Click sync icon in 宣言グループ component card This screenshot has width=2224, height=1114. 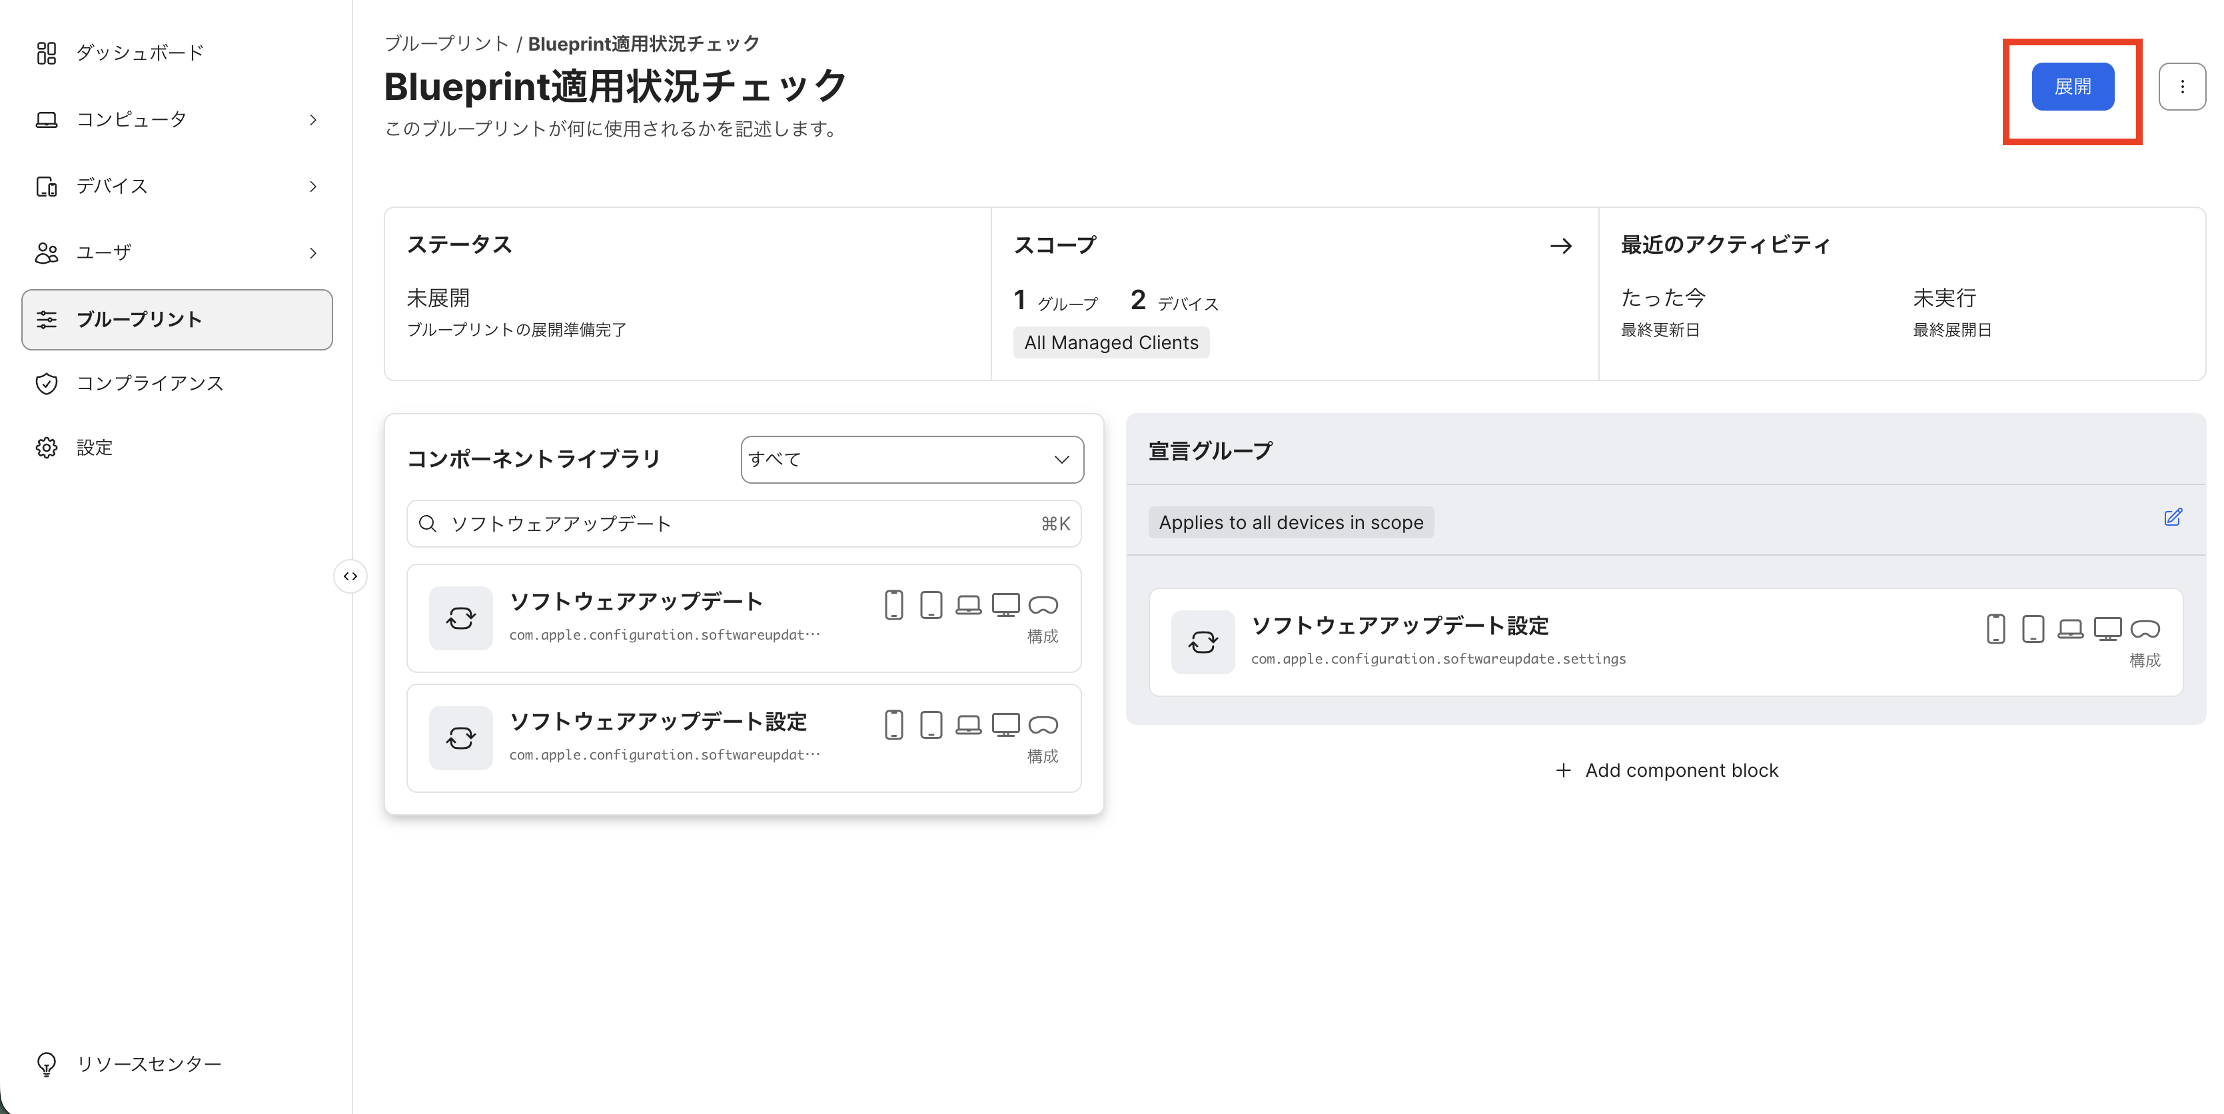point(1203,642)
